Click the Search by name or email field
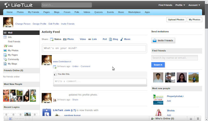Image resolution: width=208 pixels, height=121 pixels. (175, 58)
